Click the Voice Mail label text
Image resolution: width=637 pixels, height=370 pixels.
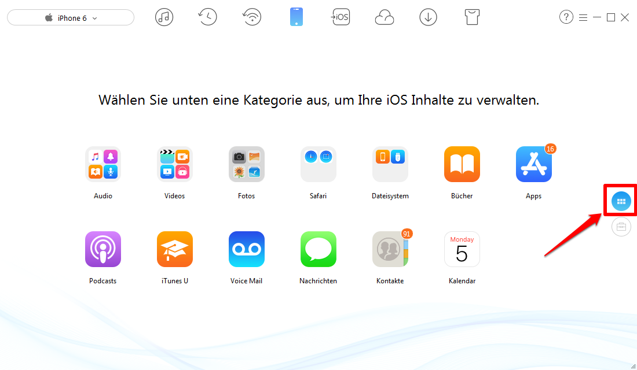[x=246, y=281]
